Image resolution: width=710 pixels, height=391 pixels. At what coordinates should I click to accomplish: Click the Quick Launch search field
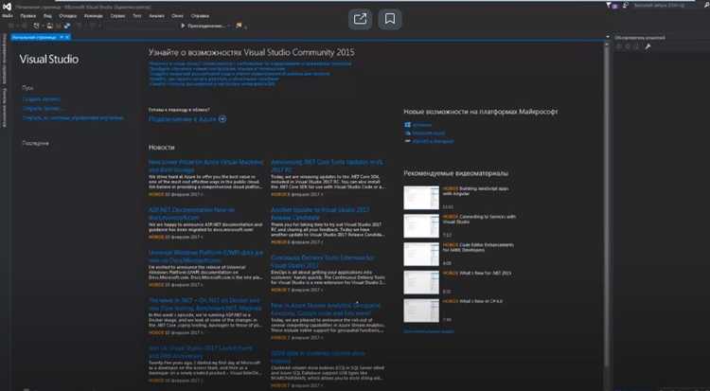(663, 5)
